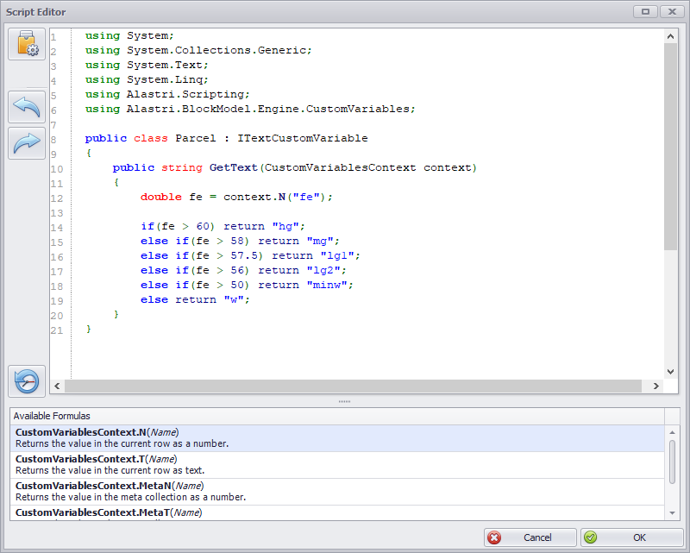The width and height of the screenshot is (690, 553).
Task: Select the CustomVariablesContext.N formula entry
Action: (172, 437)
